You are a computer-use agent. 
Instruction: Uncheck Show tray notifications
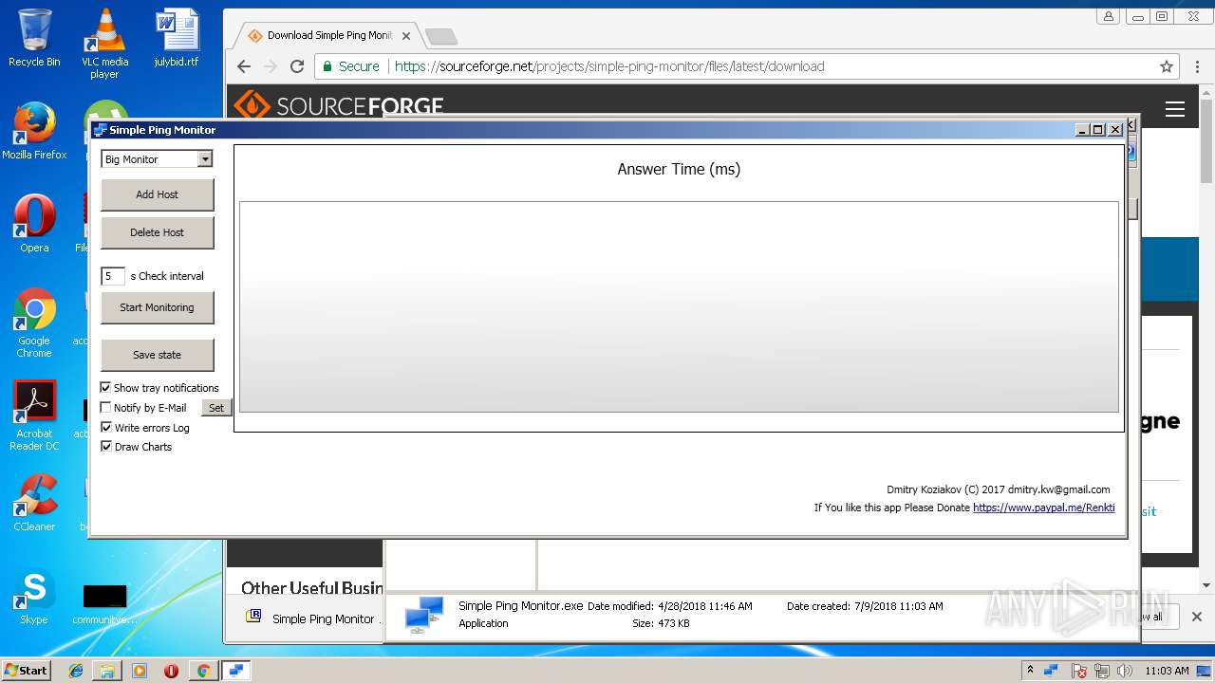pos(106,388)
